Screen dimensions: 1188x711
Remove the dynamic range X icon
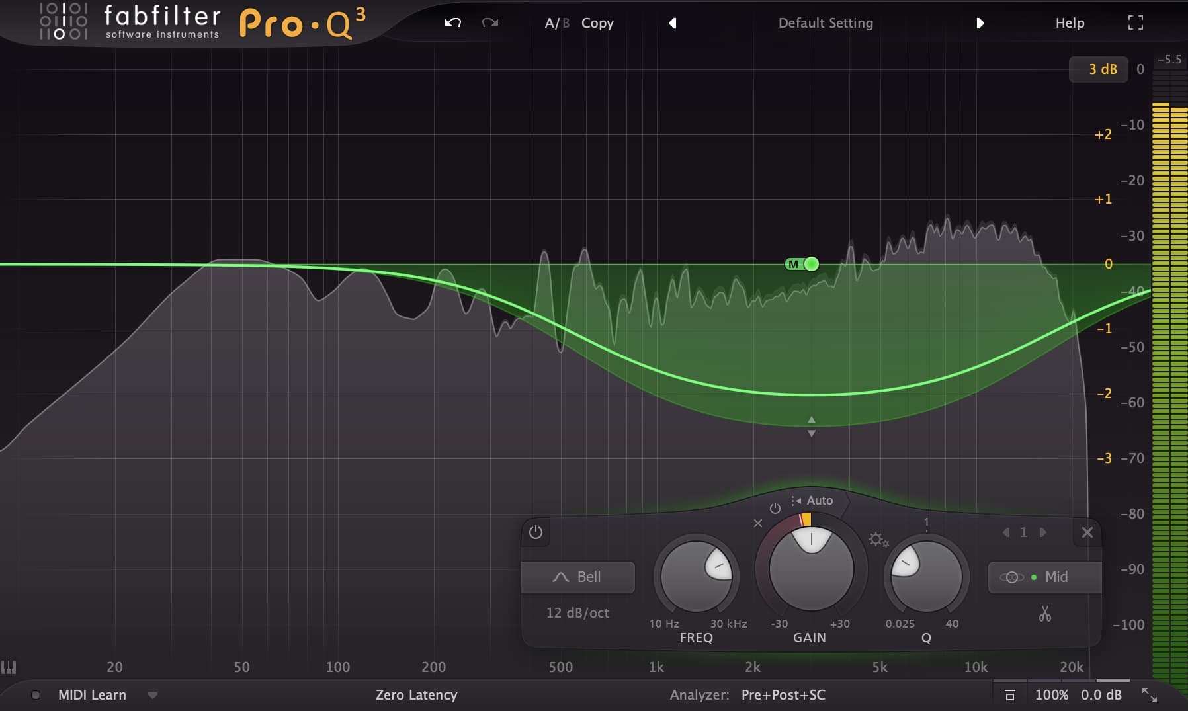click(758, 523)
